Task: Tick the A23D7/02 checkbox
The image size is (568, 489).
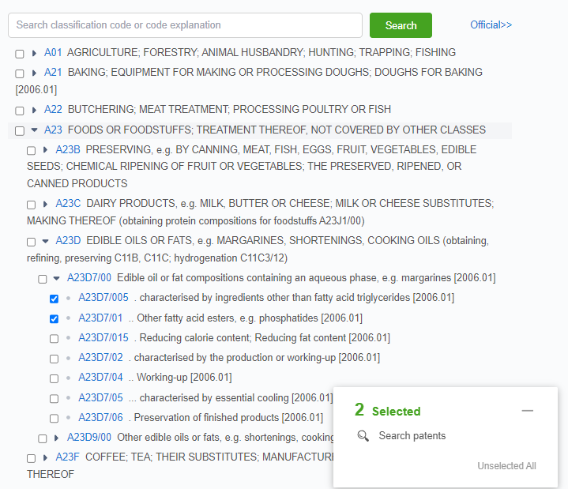Action: click(54, 358)
